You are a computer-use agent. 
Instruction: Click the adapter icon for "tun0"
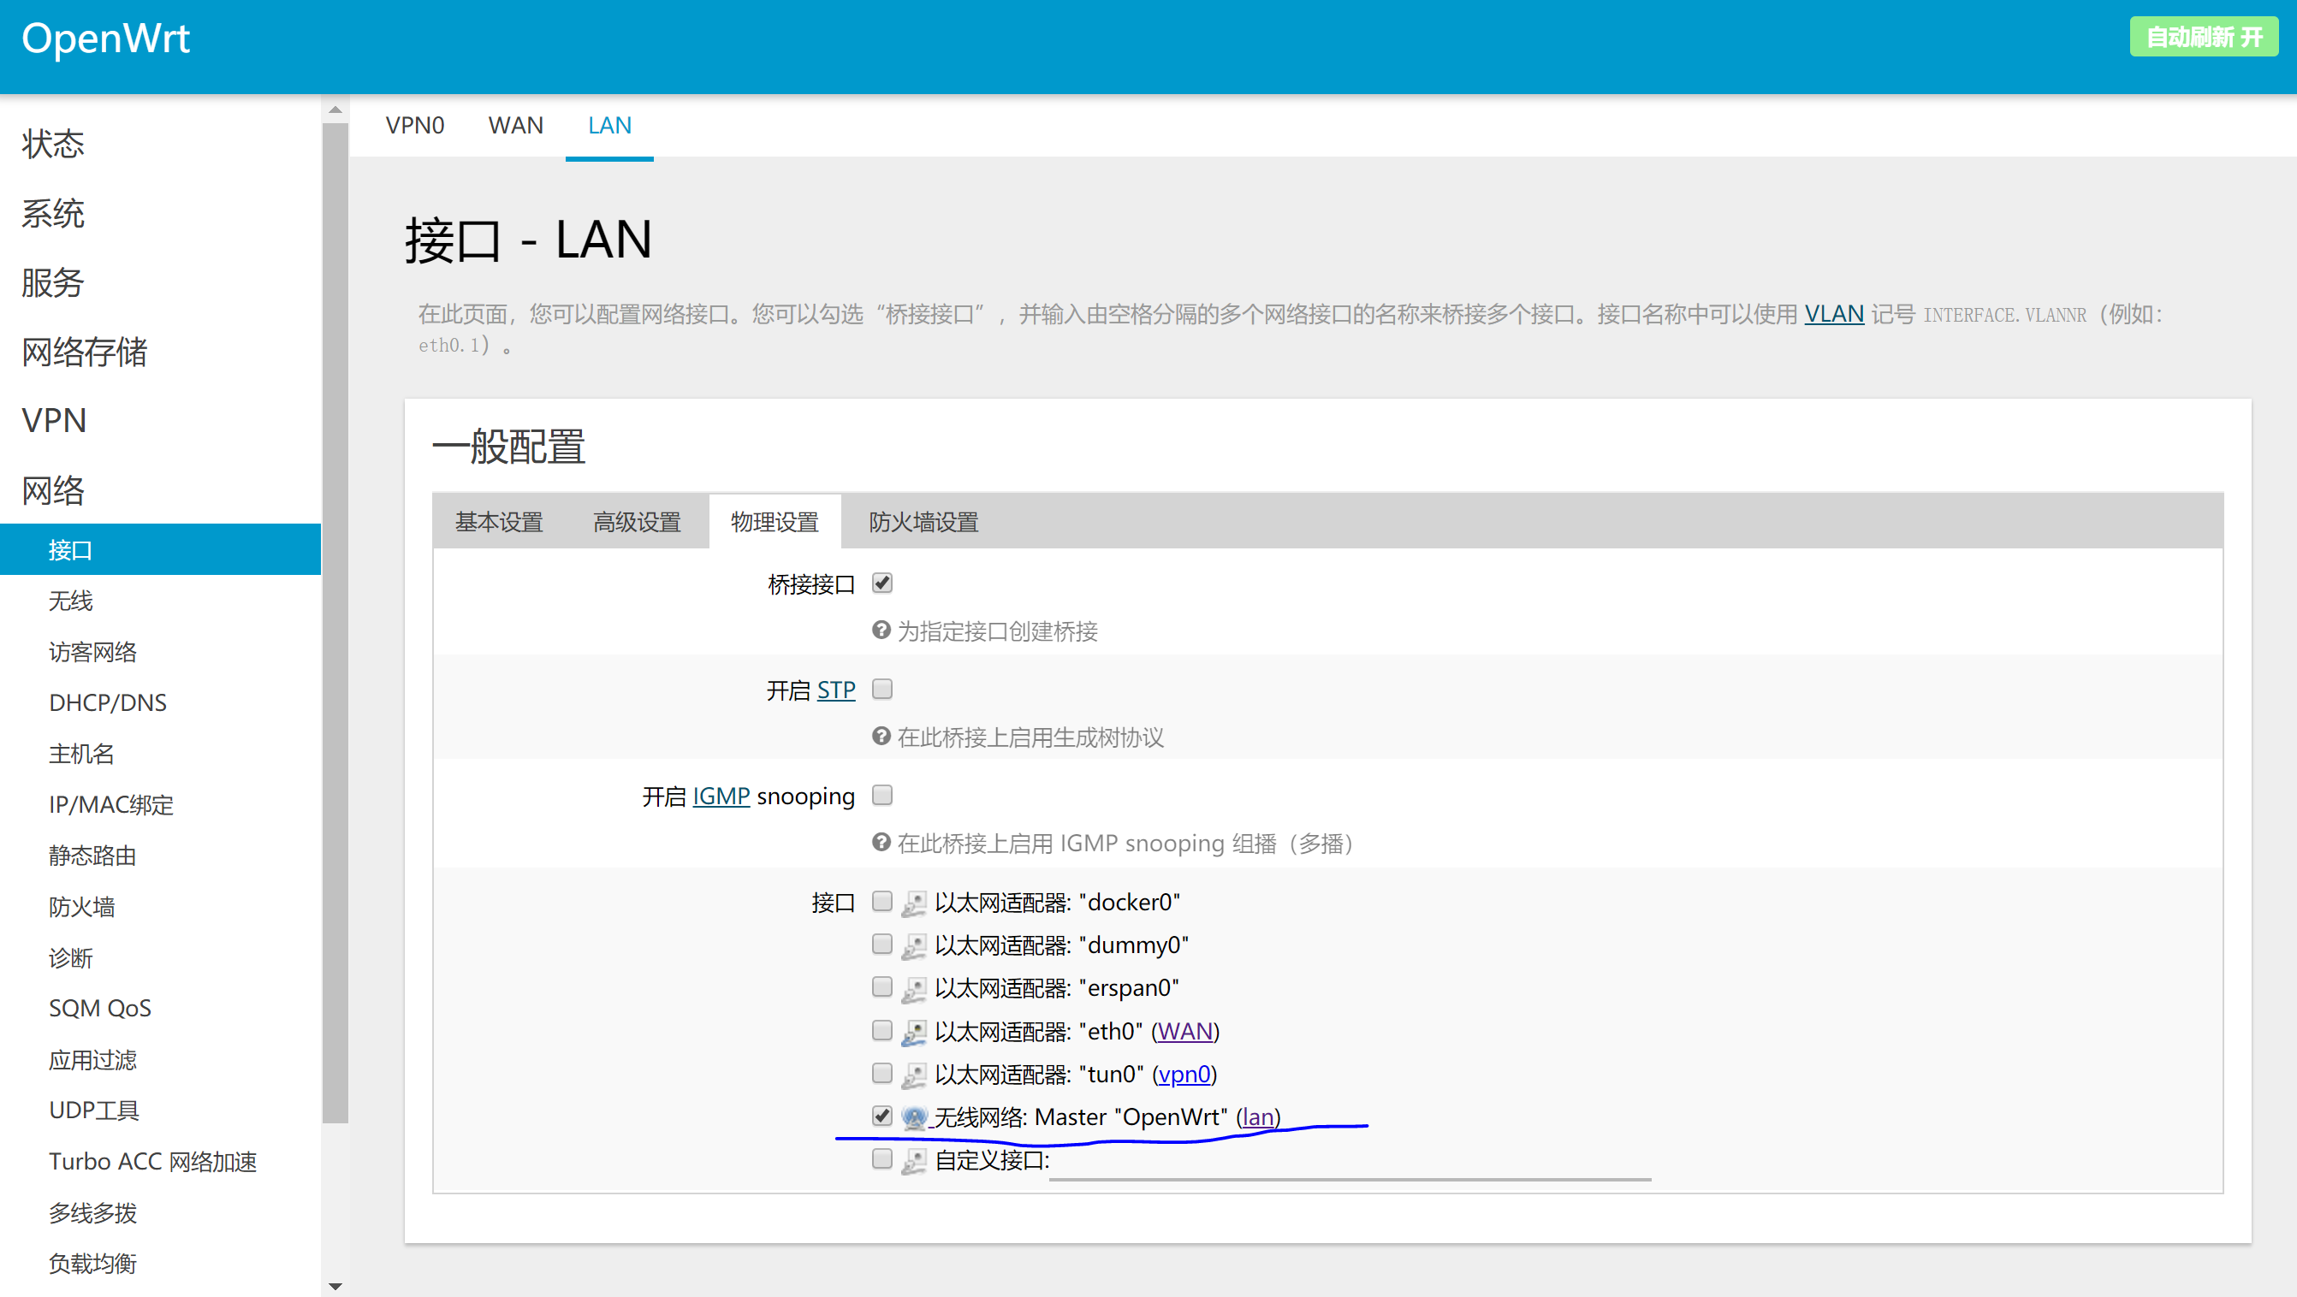[914, 1073]
